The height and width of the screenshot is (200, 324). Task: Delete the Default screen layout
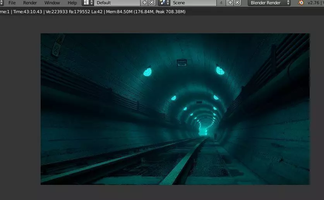pos(152,3)
